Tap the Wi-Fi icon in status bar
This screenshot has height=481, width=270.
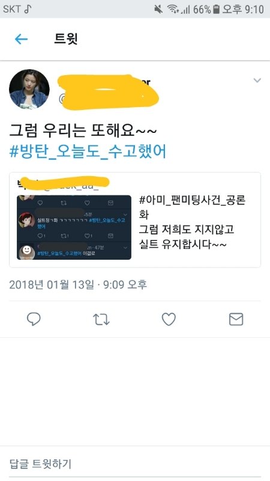(173, 9)
